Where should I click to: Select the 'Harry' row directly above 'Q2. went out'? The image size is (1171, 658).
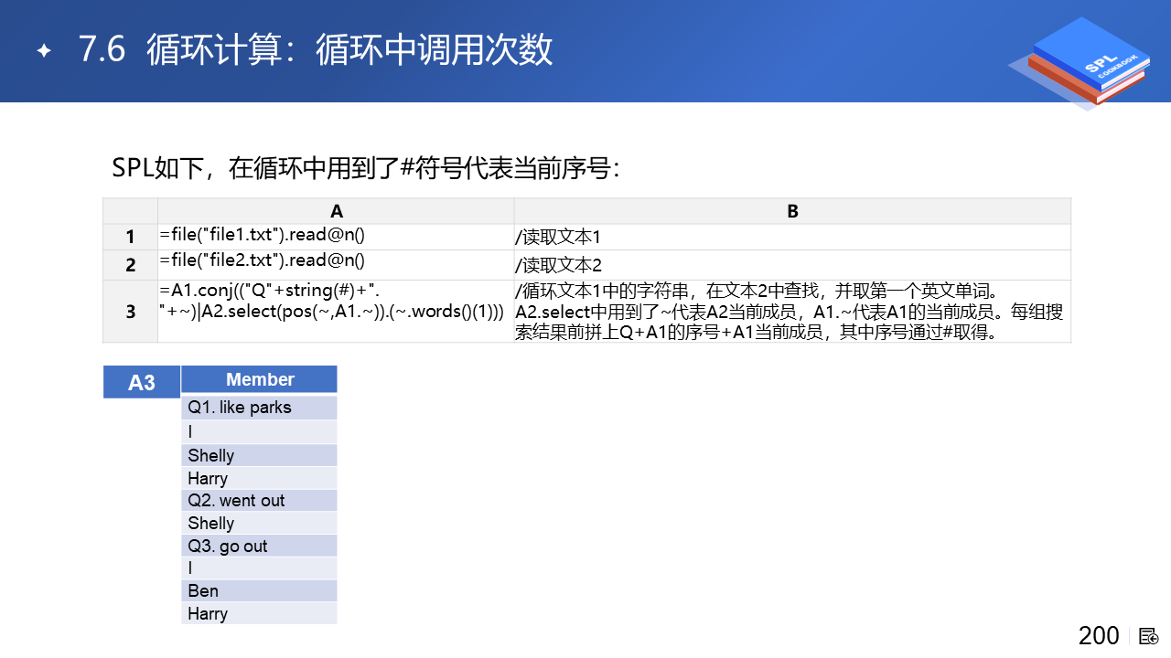click(260, 478)
